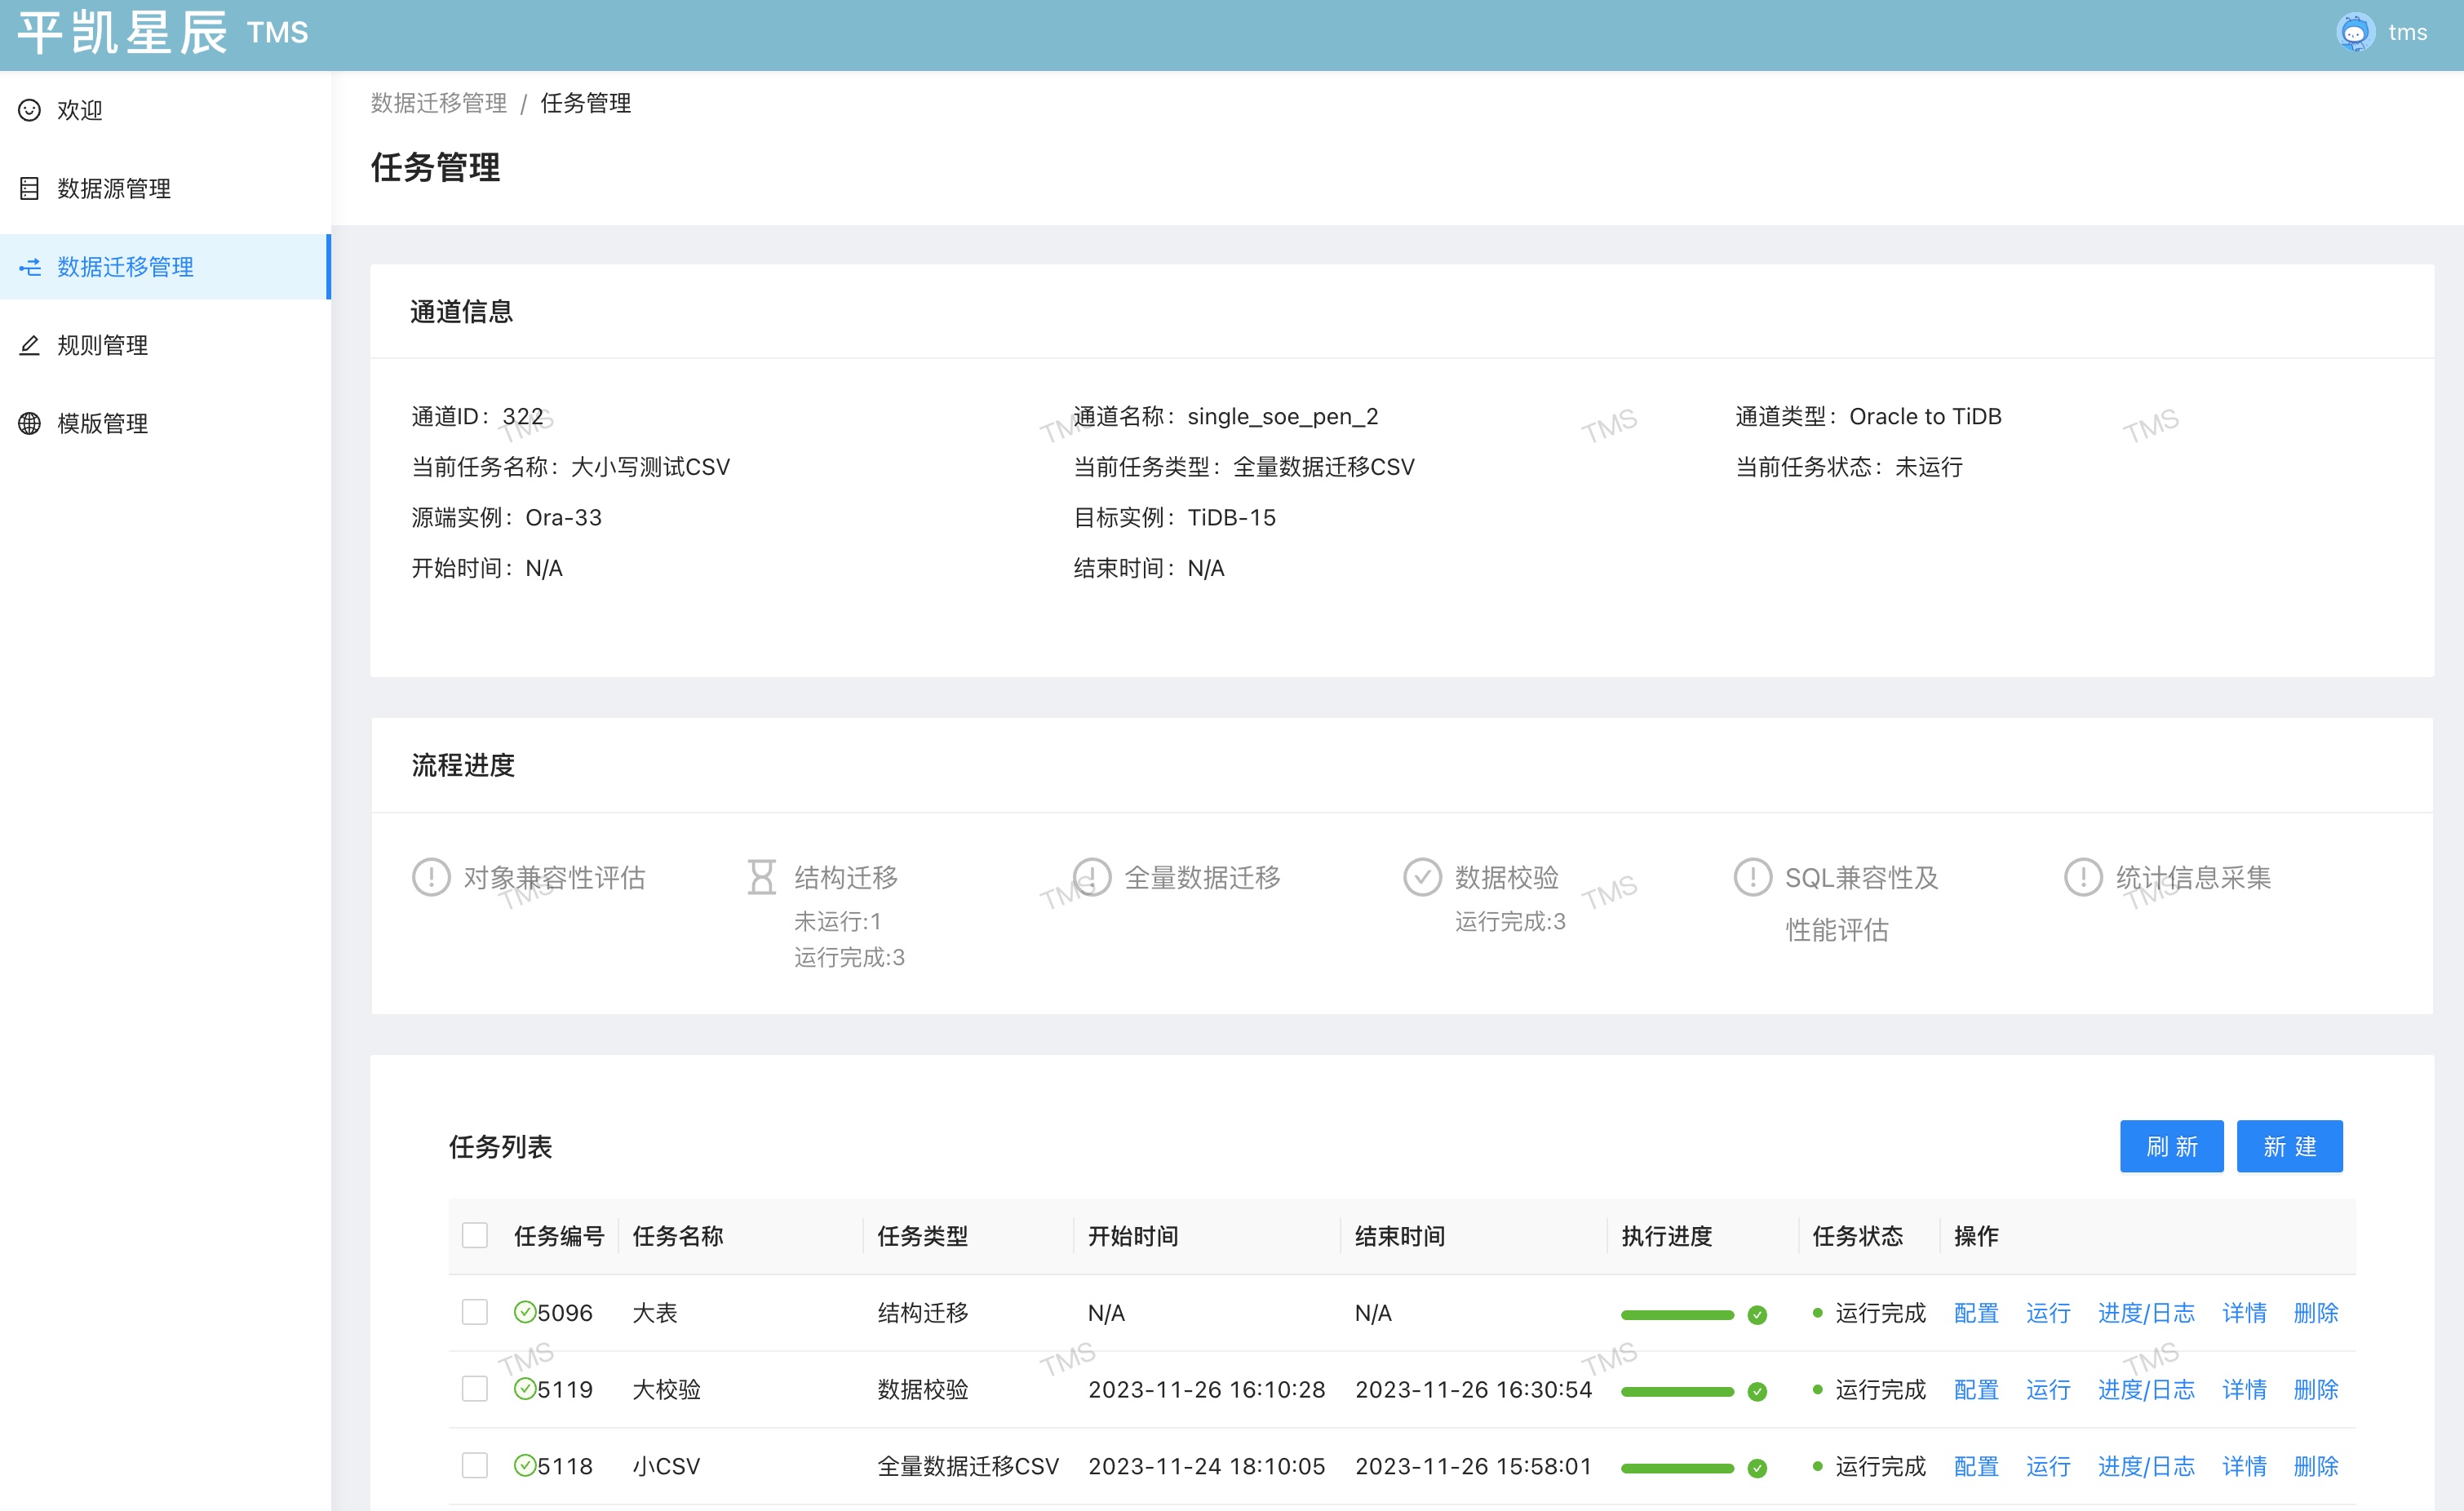Click the progress bar of task 5118

(1677, 1468)
